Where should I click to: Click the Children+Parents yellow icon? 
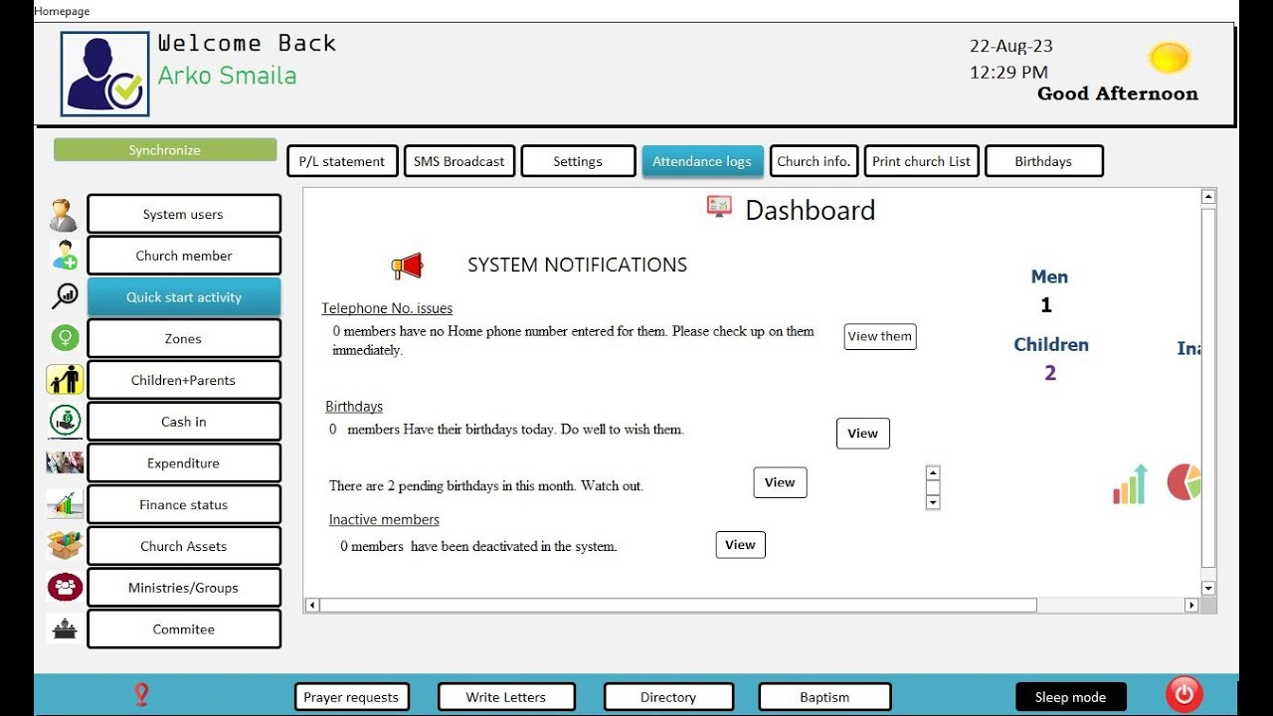[65, 380]
